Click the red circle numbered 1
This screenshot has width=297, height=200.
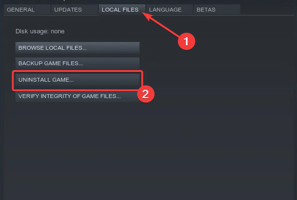(x=187, y=41)
